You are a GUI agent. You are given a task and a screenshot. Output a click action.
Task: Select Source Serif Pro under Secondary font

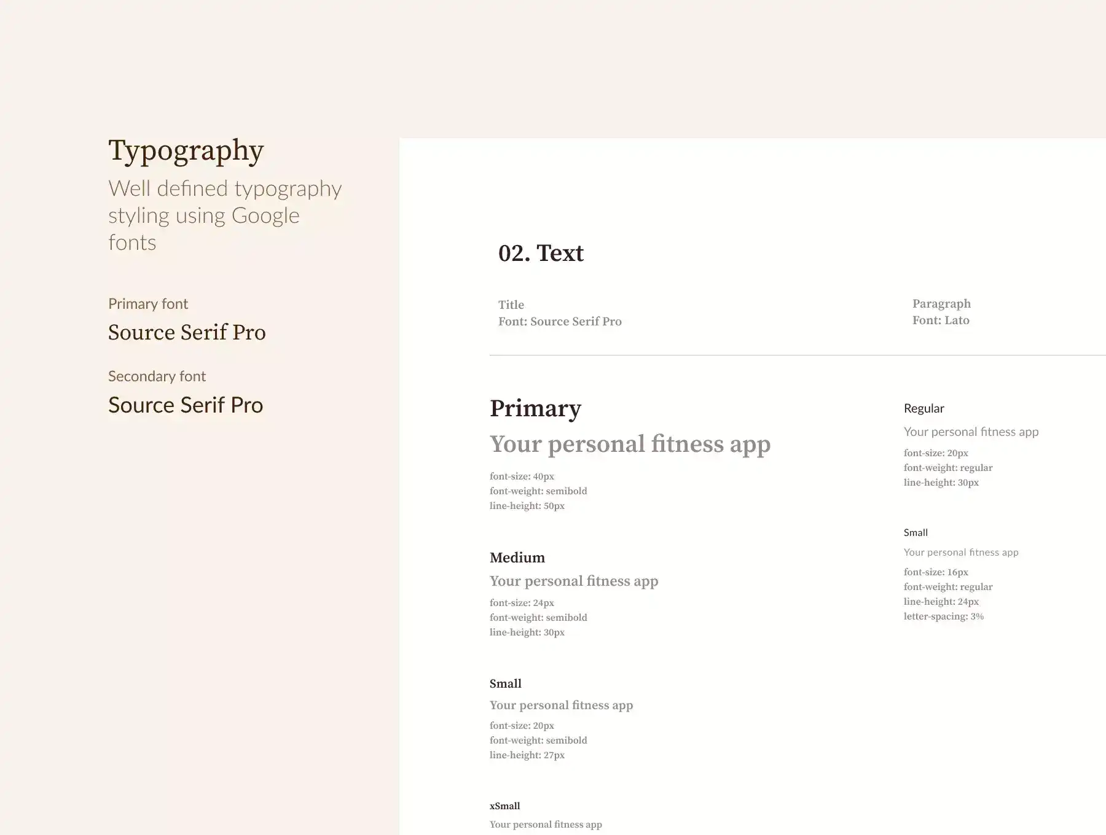click(x=186, y=405)
